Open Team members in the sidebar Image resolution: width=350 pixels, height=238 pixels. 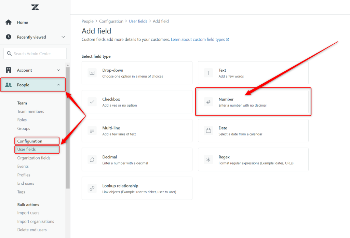pos(30,111)
